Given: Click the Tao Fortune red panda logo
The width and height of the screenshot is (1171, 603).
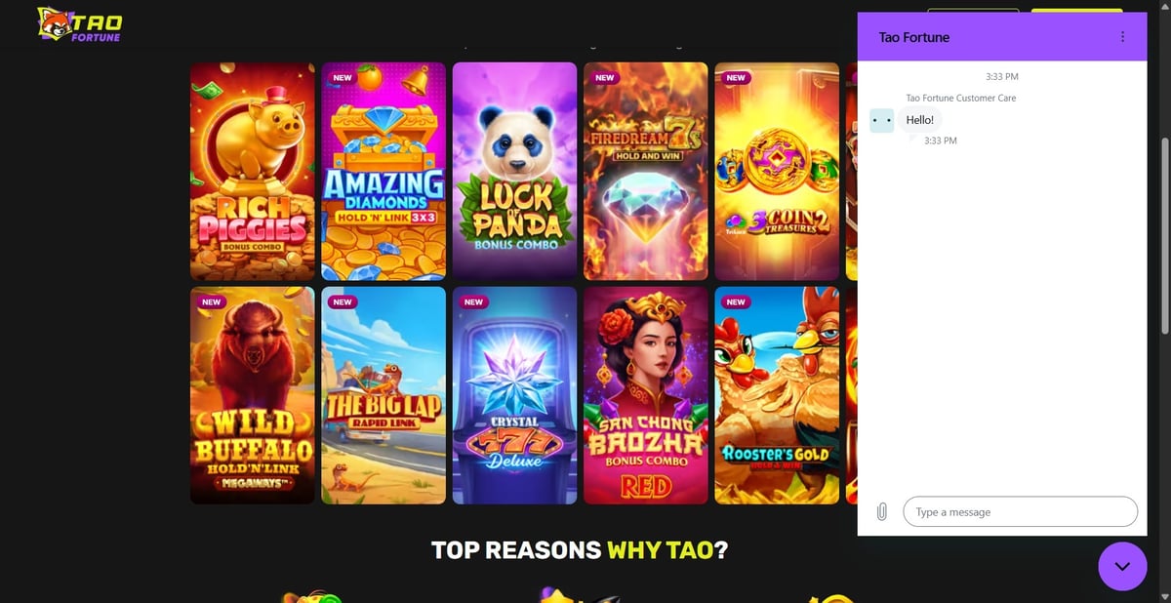Looking at the screenshot, I should point(79,25).
